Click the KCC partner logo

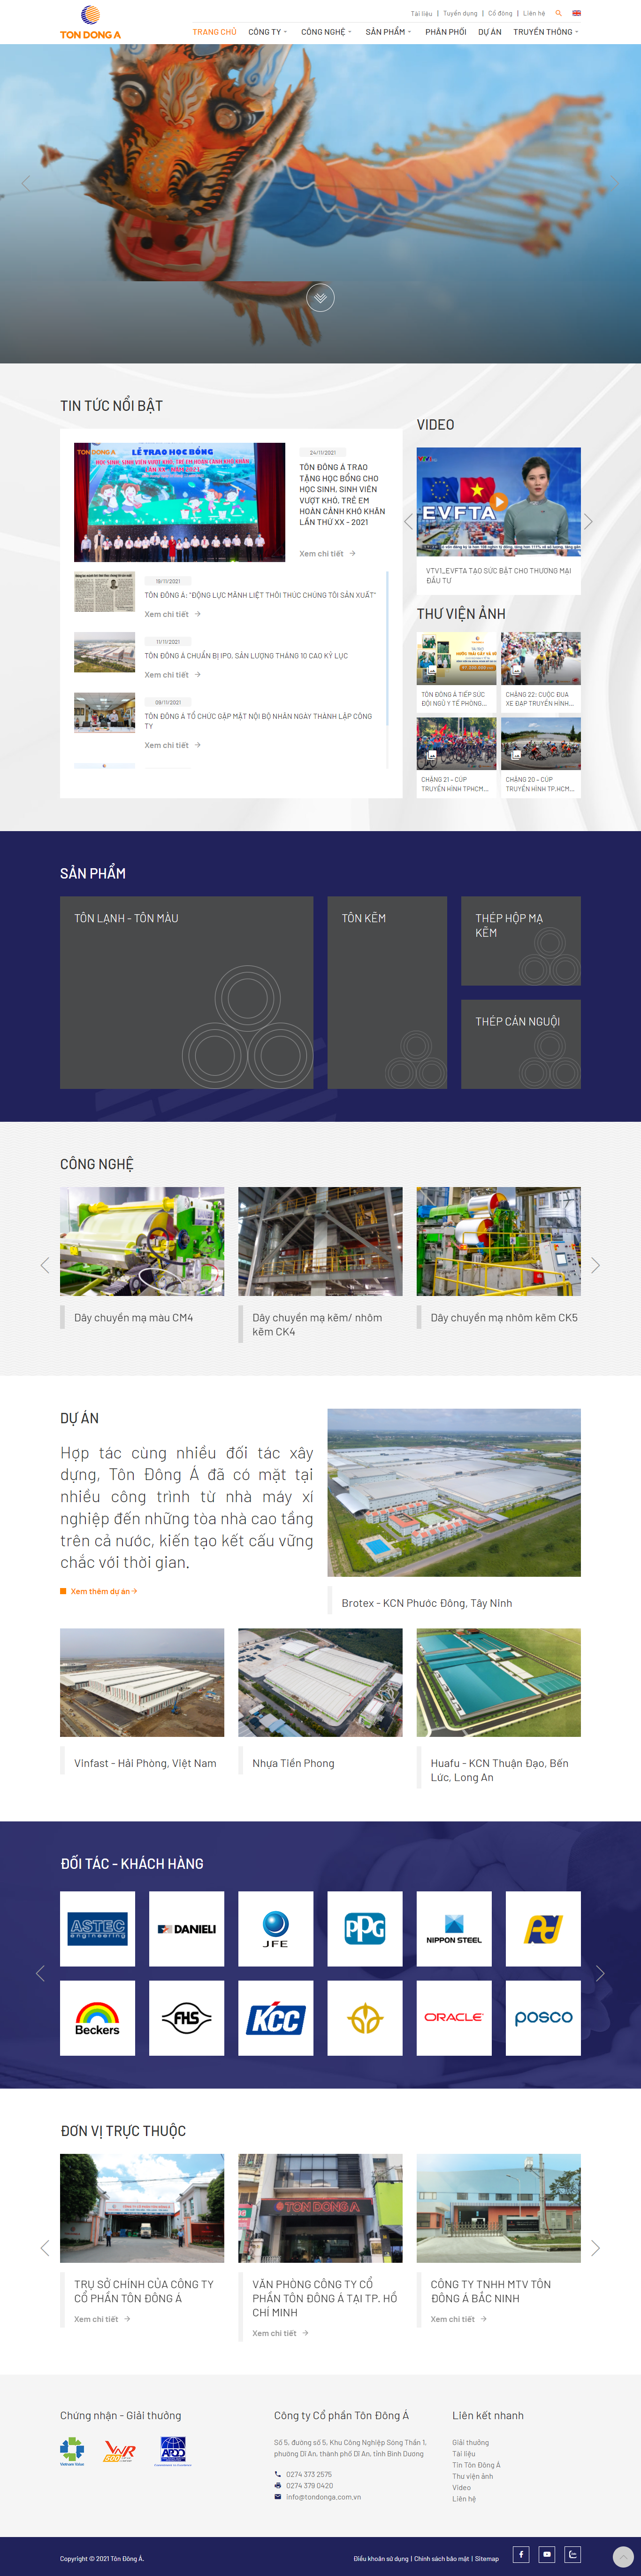click(276, 2018)
